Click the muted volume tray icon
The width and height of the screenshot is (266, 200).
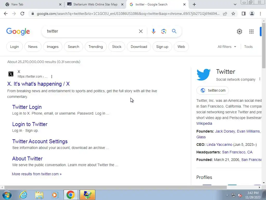240,195
